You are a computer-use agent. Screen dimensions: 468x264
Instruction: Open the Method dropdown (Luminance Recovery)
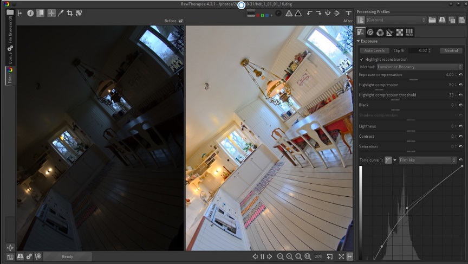point(419,67)
